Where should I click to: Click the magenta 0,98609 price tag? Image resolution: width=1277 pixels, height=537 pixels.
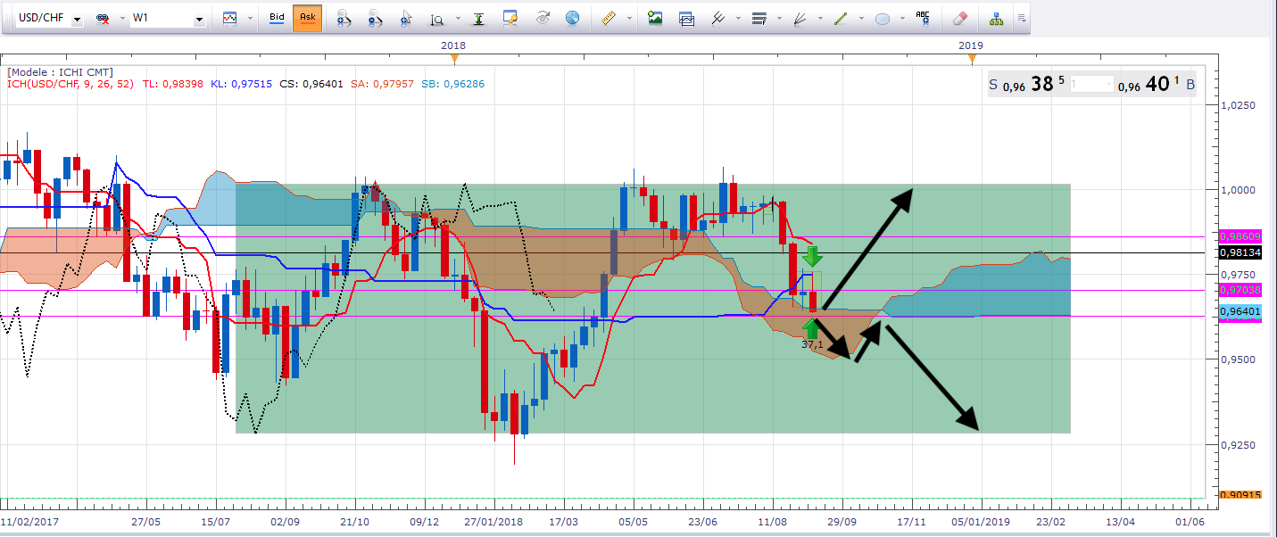point(1239,236)
